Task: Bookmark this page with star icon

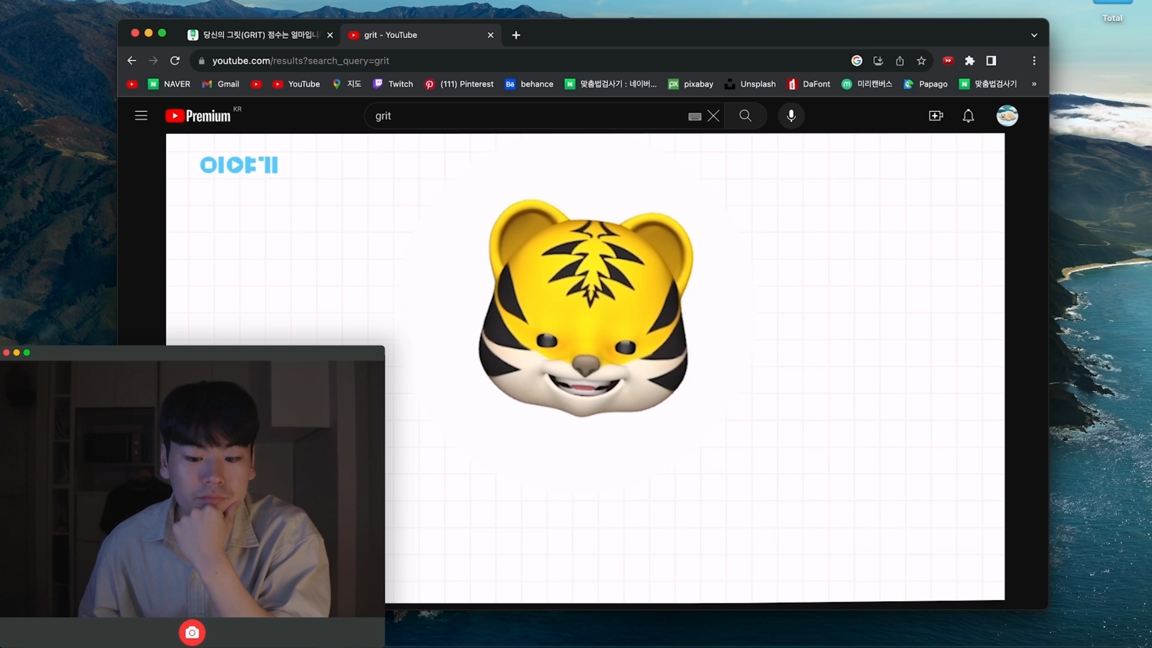Action: (921, 61)
